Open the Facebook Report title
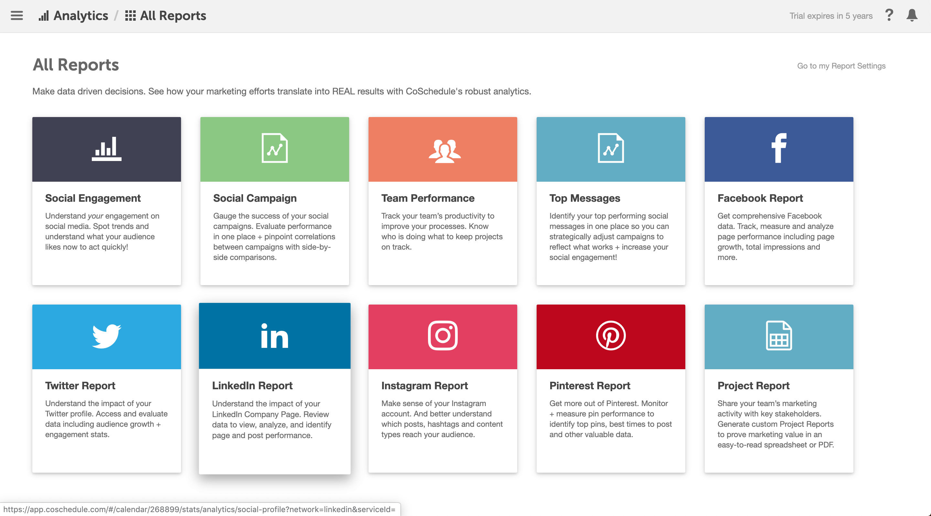 tap(760, 198)
